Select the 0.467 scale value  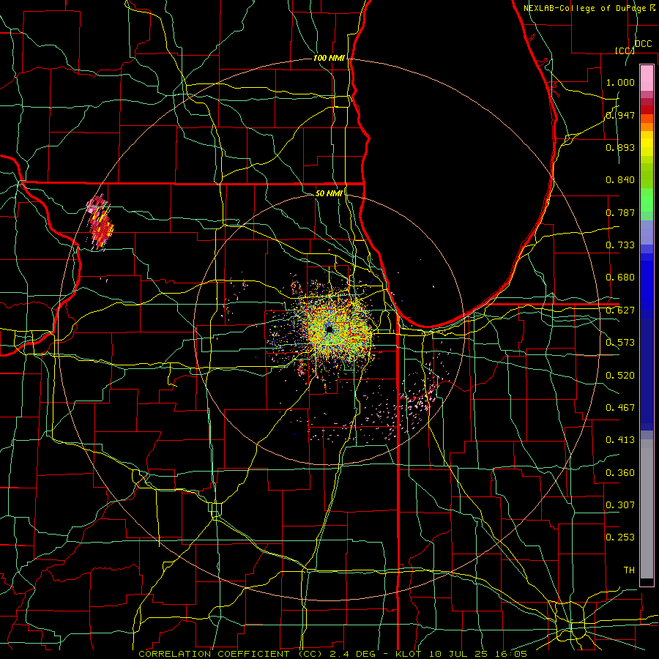[620, 408]
